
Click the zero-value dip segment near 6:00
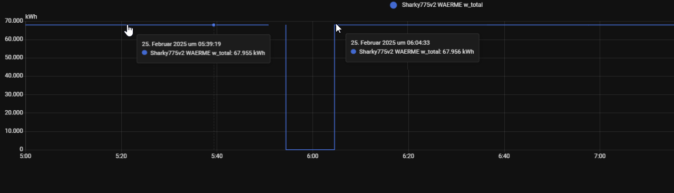(x=310, y=150)
